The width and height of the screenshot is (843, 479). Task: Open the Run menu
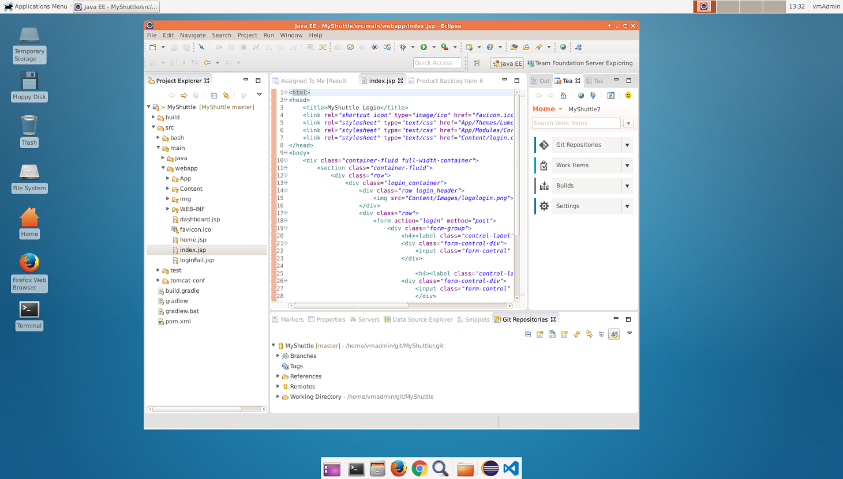[268, 35]
